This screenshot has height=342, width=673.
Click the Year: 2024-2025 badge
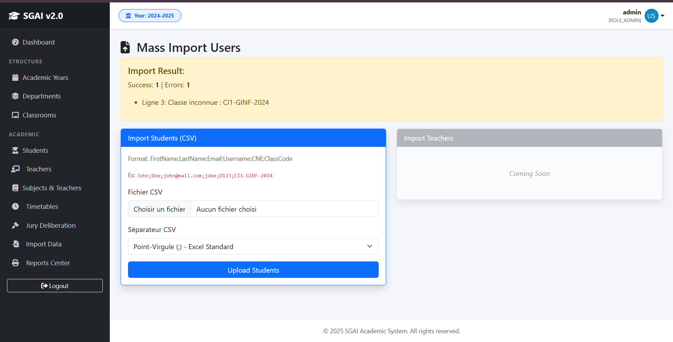[x=150, y=16]
